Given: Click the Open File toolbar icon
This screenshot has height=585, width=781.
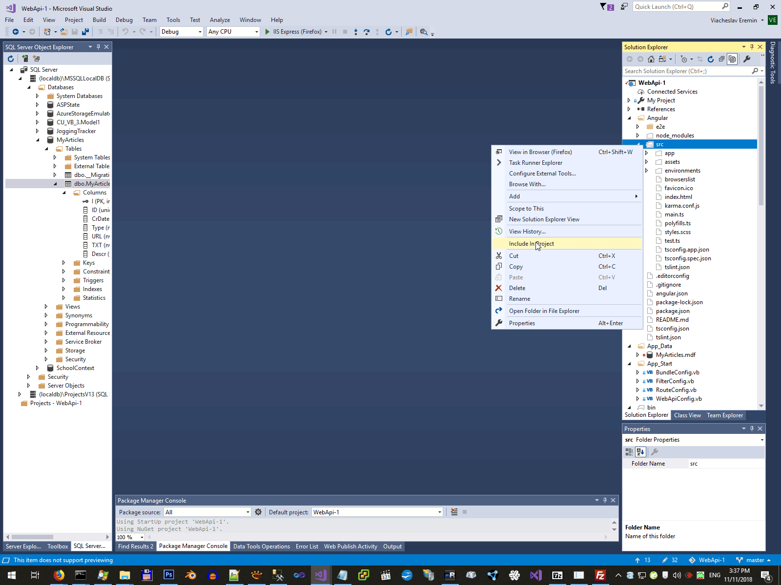Looking at the screenshot, I should point(64,32).
